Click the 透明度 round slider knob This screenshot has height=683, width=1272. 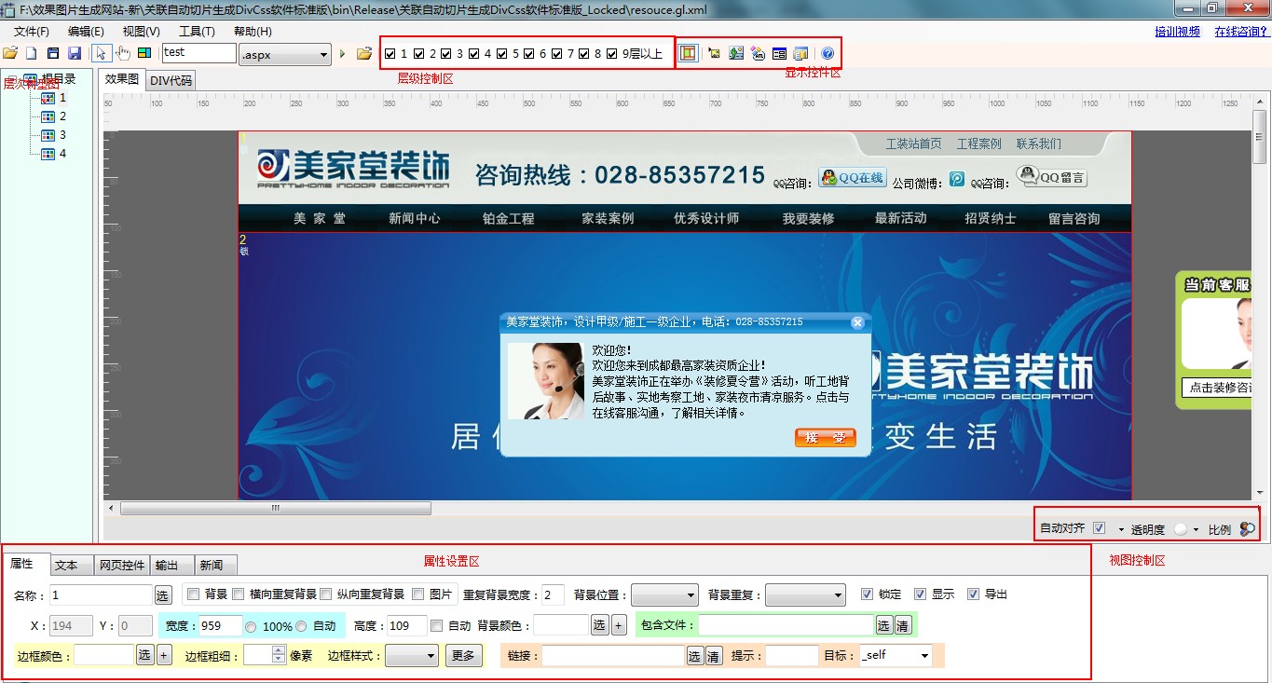click(1181, 528)
